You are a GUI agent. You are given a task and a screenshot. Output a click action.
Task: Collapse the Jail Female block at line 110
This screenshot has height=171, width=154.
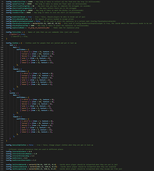pos(5,69)
